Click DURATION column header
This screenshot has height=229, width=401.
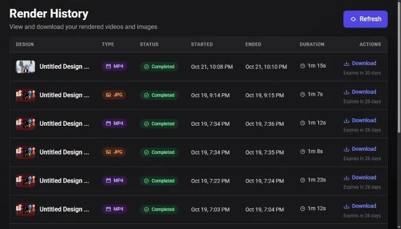click(312, 44)
